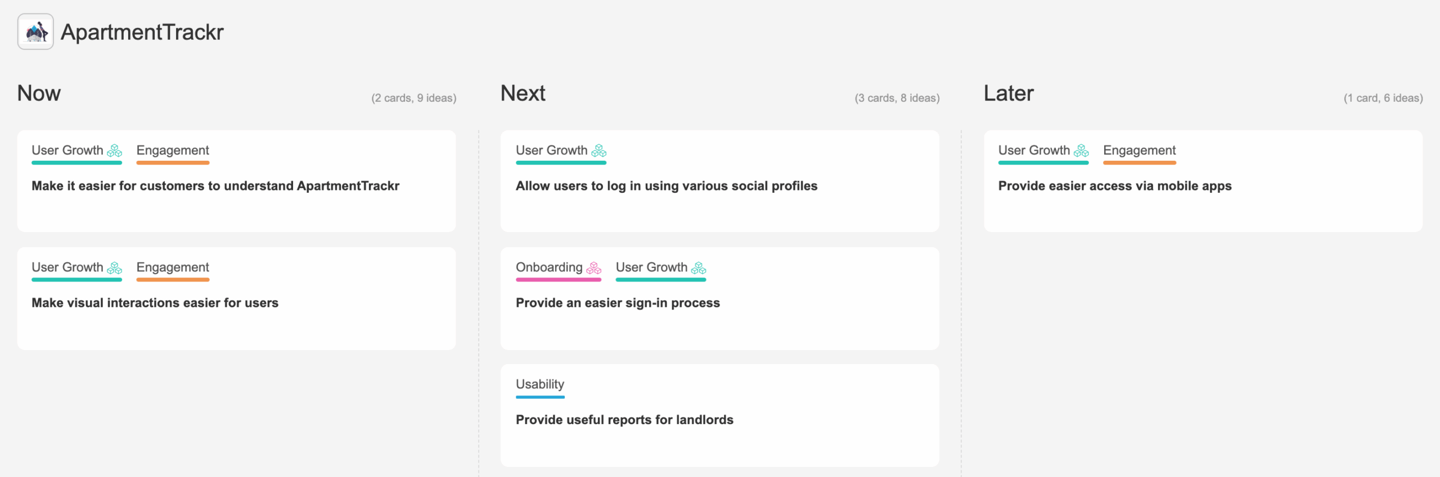The width and height of the screenshot is (1440, 477).
Task: Click cubes icon on 'understand ApartmentTrackr' card
Action: click(x=115, y=151)
